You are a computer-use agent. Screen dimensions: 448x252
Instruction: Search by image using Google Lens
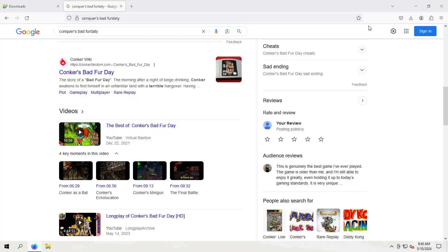pos(227,31)
